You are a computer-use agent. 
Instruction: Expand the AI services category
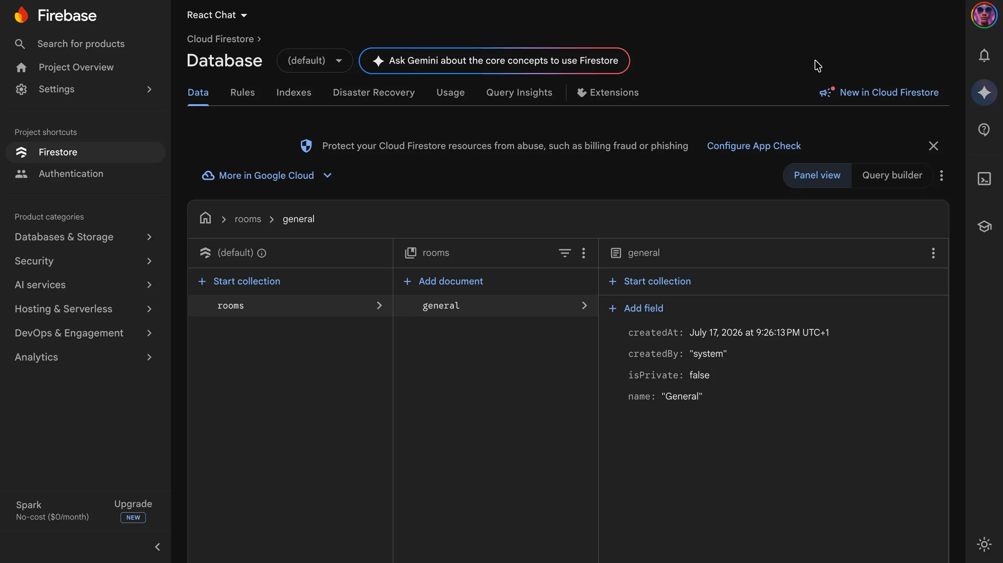point(149,285)
